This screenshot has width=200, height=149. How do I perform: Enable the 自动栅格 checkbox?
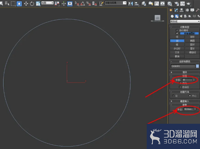[x=177, y=30]
